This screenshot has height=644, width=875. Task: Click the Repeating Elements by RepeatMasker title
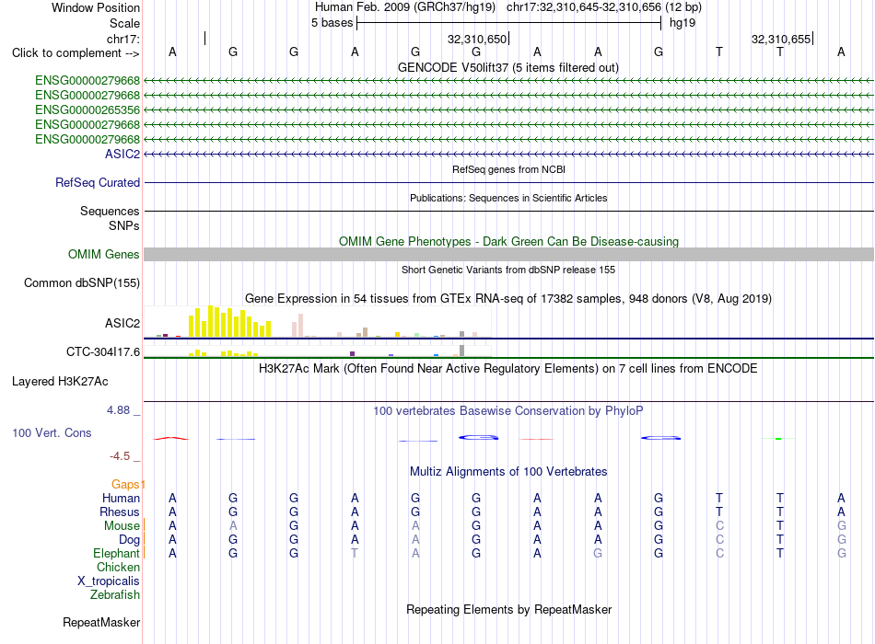click(508, 609)
